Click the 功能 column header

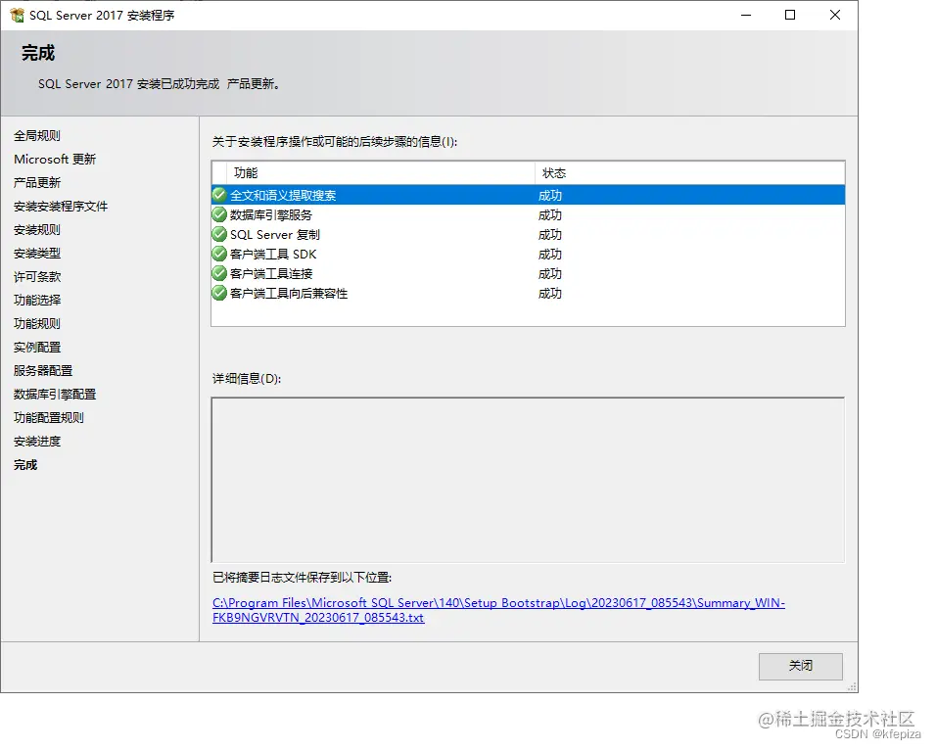point(380,173)
